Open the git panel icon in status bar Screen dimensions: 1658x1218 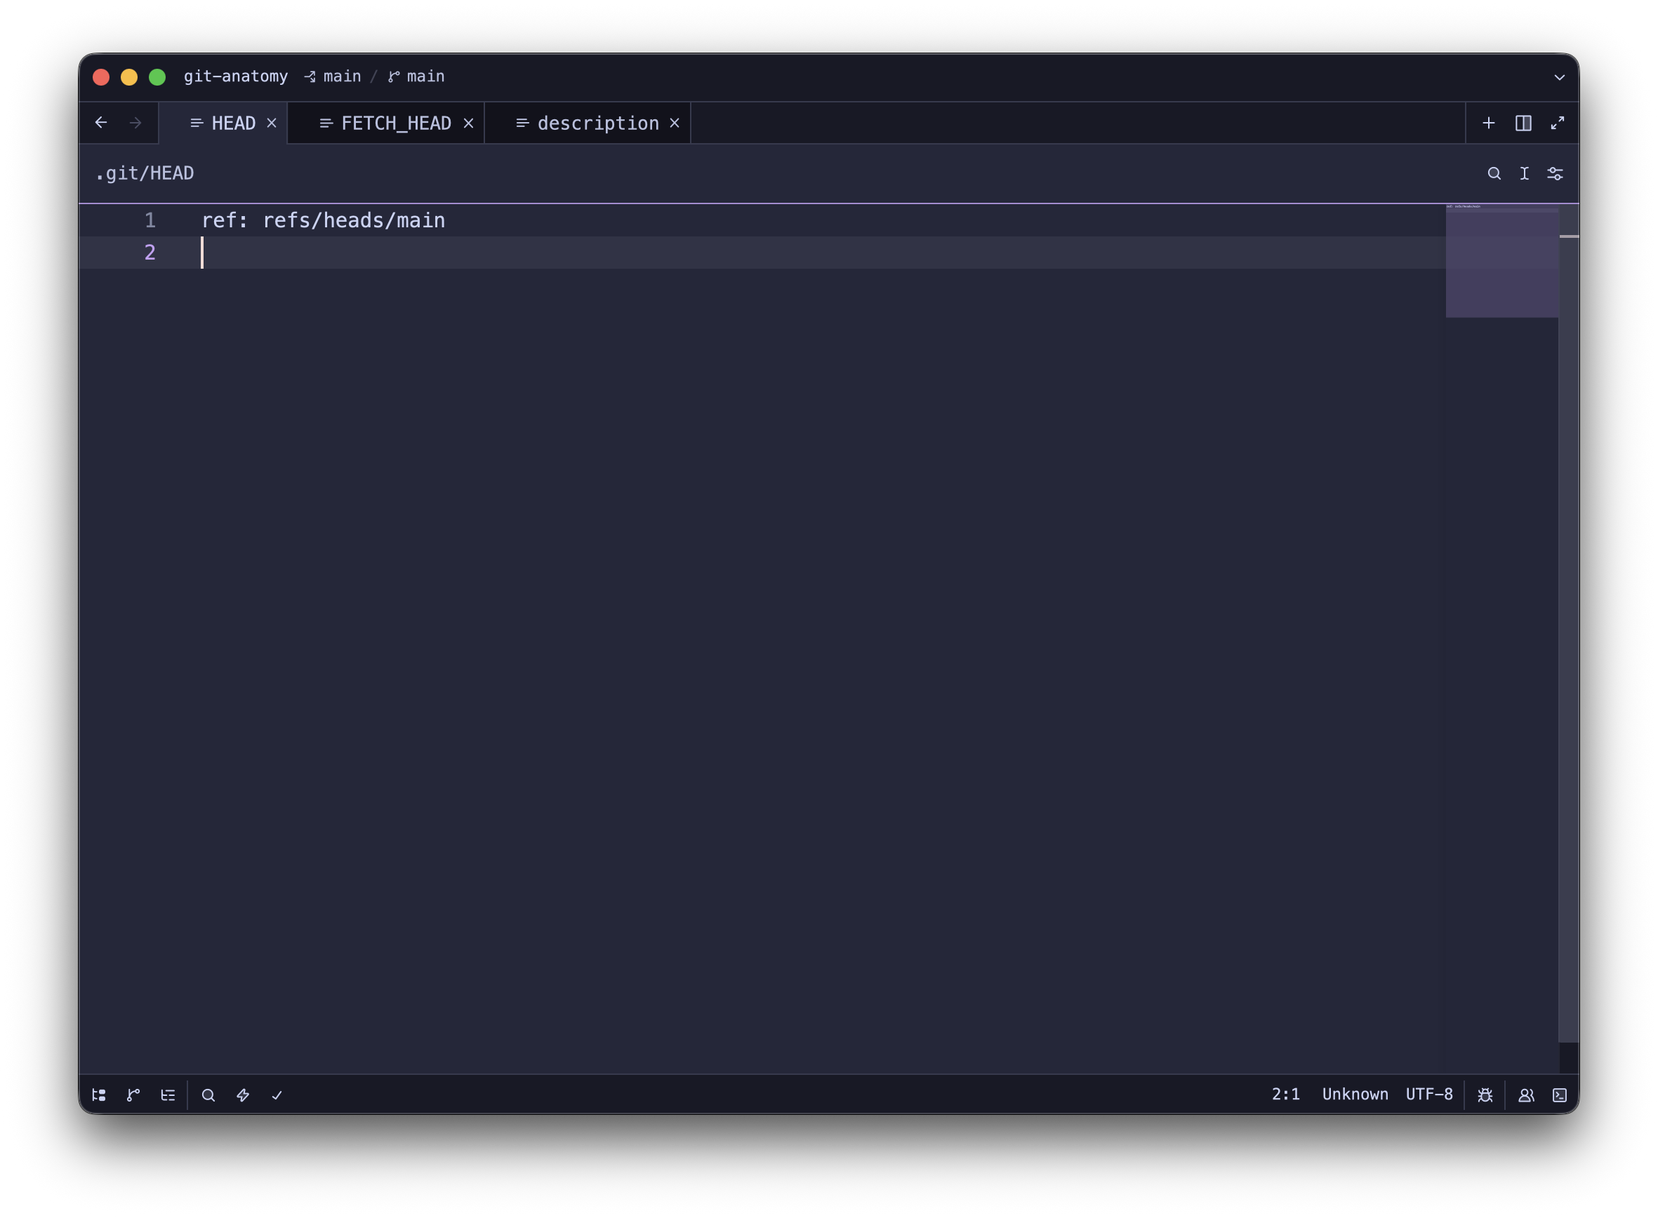click(x=133, y=1095)
